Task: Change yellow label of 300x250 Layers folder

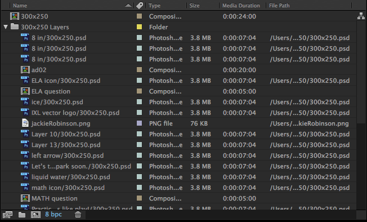Action: tap(139, 26)
